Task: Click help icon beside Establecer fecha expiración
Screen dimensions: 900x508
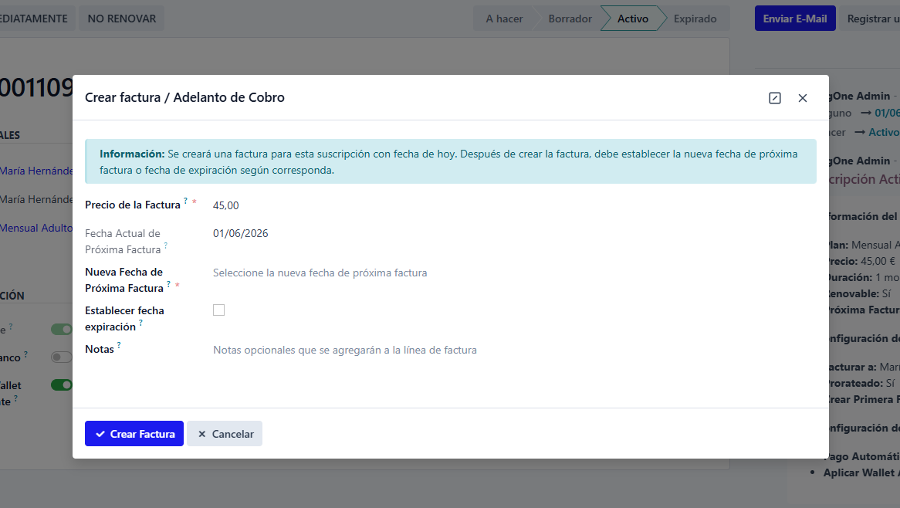Action: point(140,323)
